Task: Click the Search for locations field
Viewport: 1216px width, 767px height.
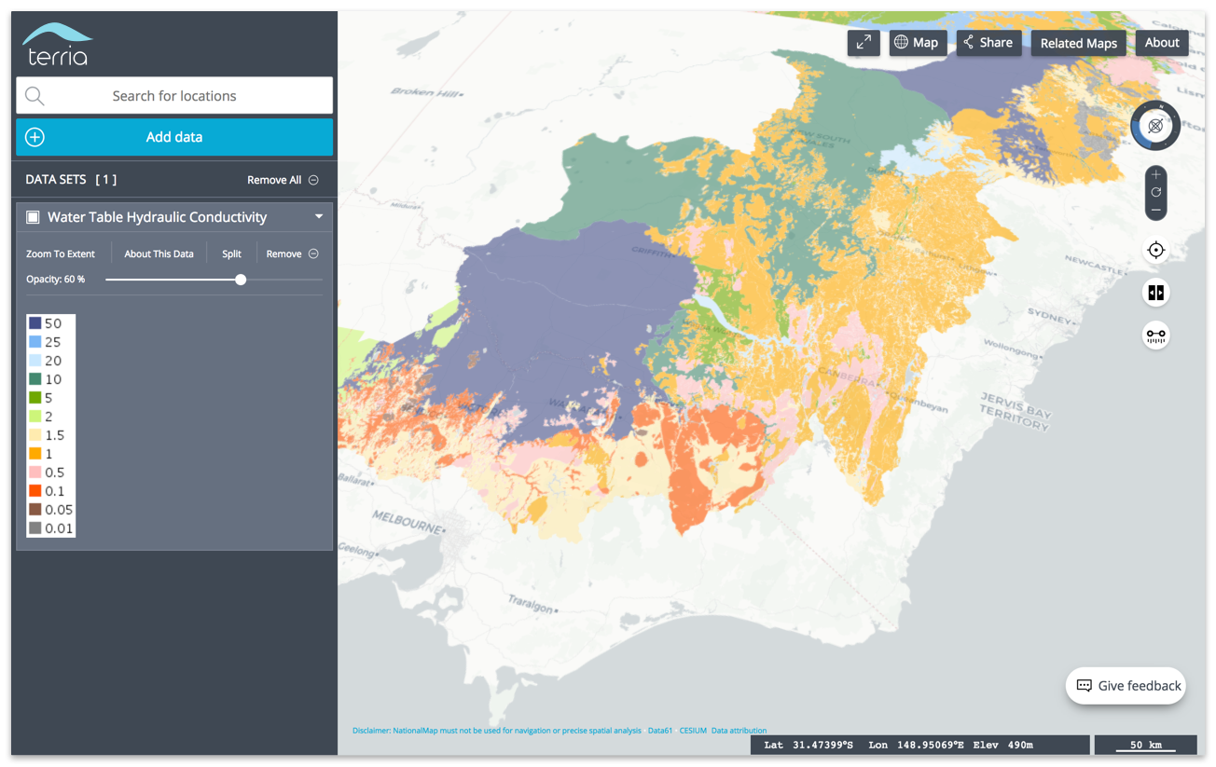Action: click(174, 96)
